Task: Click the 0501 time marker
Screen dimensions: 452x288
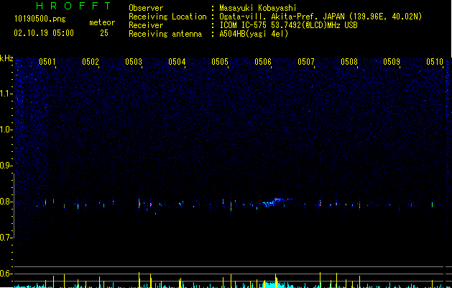Action: [x=47, y=62]
